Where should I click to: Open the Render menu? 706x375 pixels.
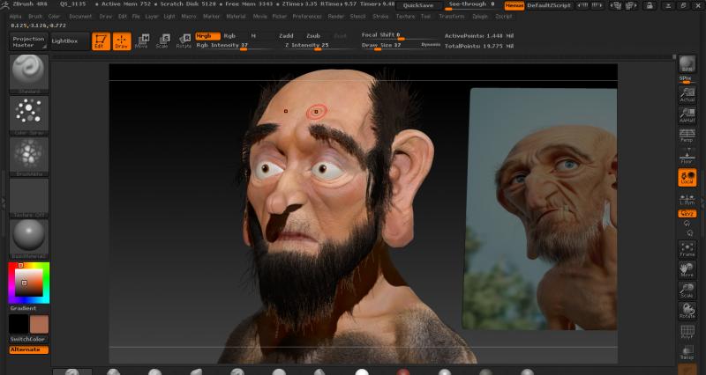336,16
